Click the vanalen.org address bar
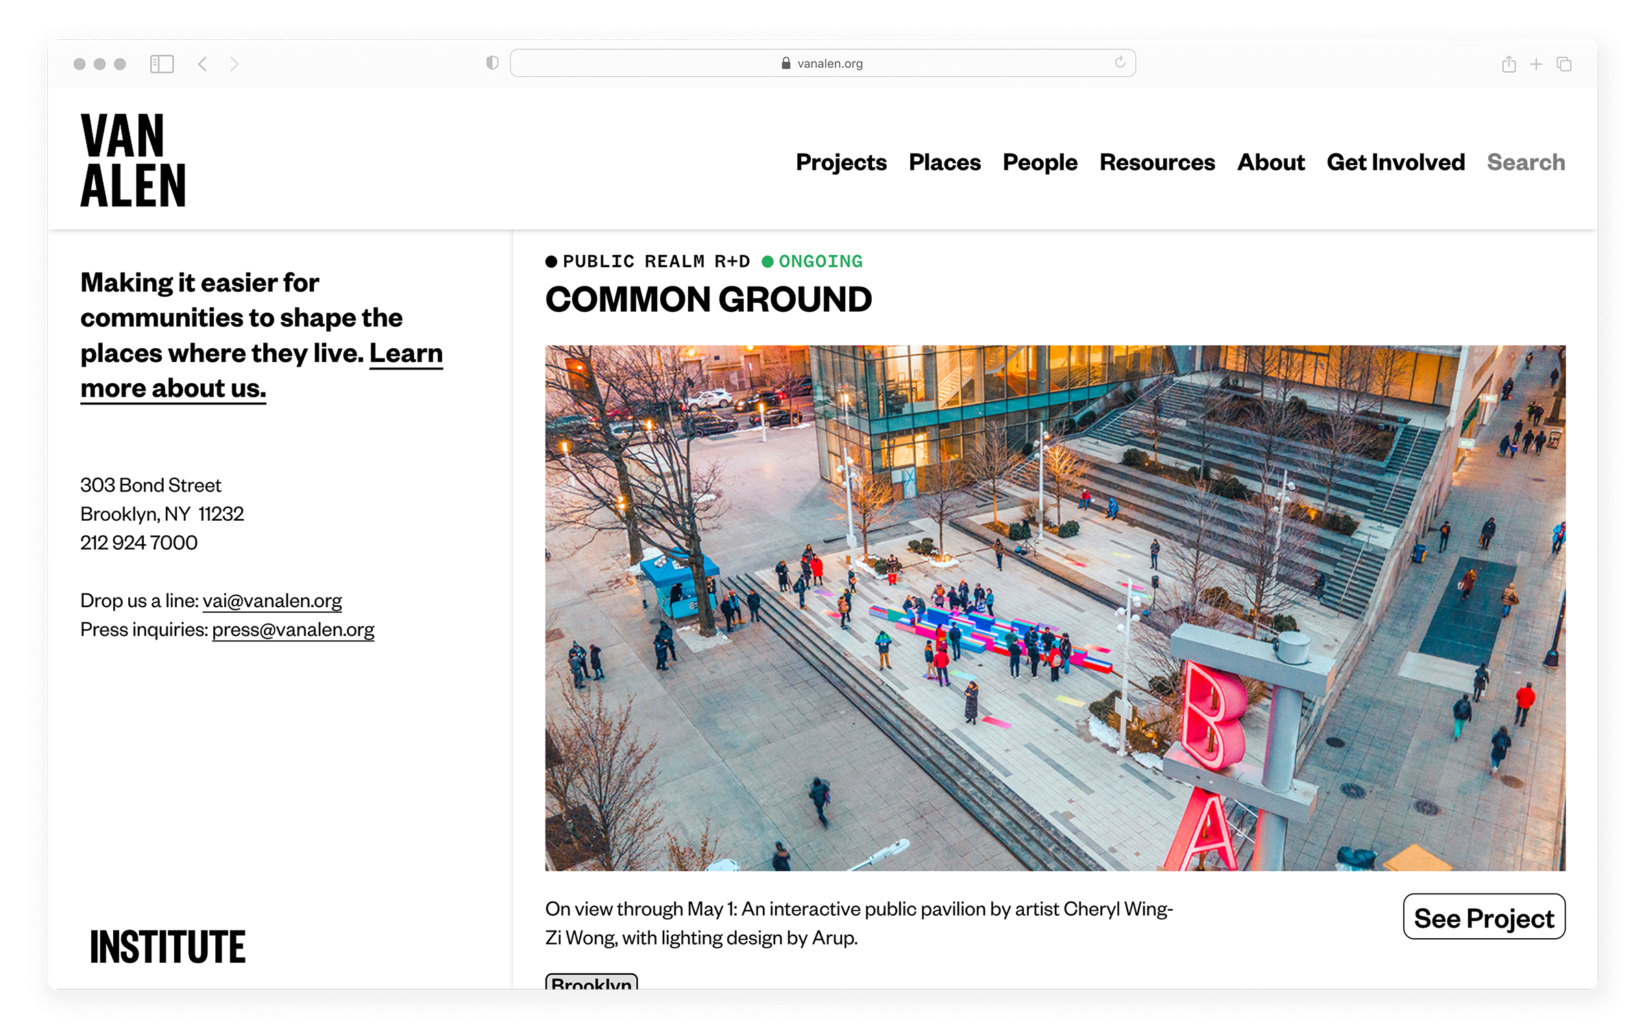Viewport: 1645px width, 1028px height. coord(822,63)
